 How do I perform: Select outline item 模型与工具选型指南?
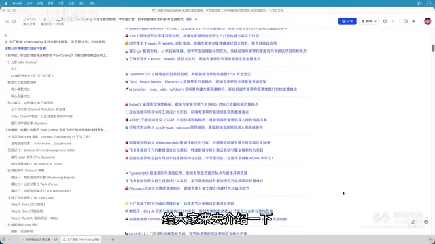coord(22,83)
